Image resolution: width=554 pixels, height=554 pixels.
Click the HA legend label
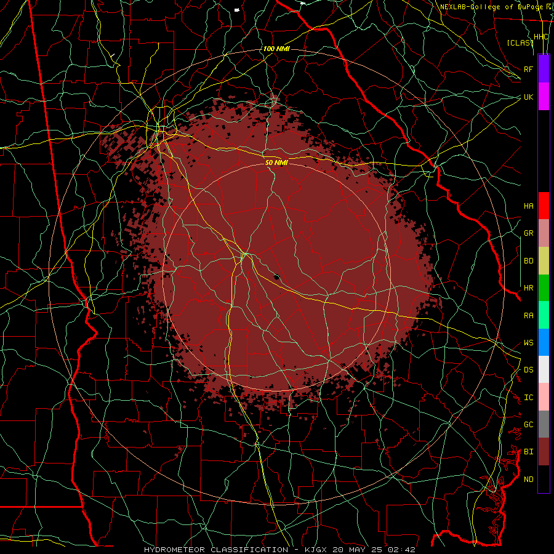click(529, 206)
